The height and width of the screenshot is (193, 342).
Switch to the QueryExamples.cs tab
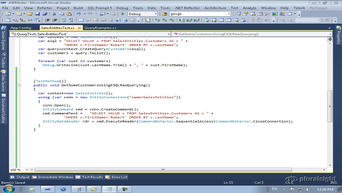click(100, 28)
